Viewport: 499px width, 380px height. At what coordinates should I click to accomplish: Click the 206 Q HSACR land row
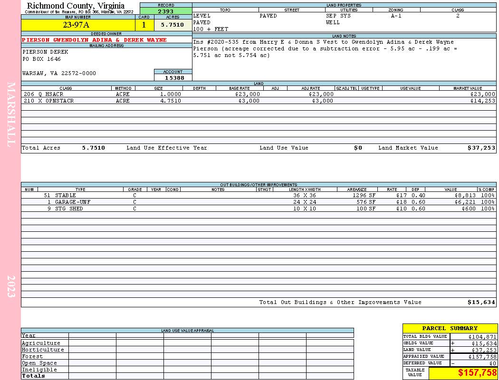(x=259, y=94)
